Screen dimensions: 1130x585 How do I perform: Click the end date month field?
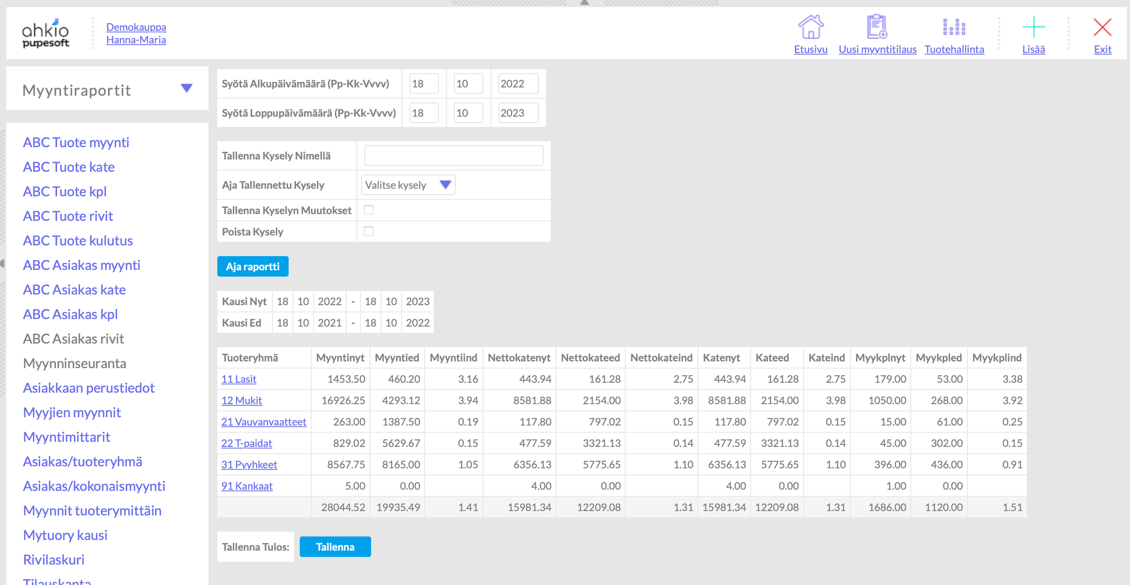pos(468,113)
